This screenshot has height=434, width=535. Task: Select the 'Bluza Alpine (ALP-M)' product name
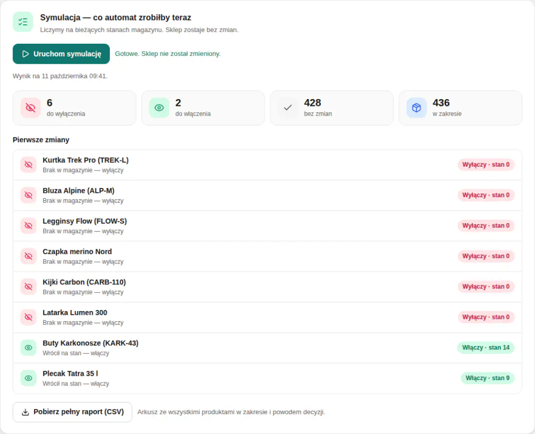tap(78, 191)
